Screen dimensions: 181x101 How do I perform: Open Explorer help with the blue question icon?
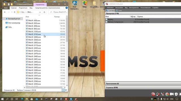pos(66,8)
